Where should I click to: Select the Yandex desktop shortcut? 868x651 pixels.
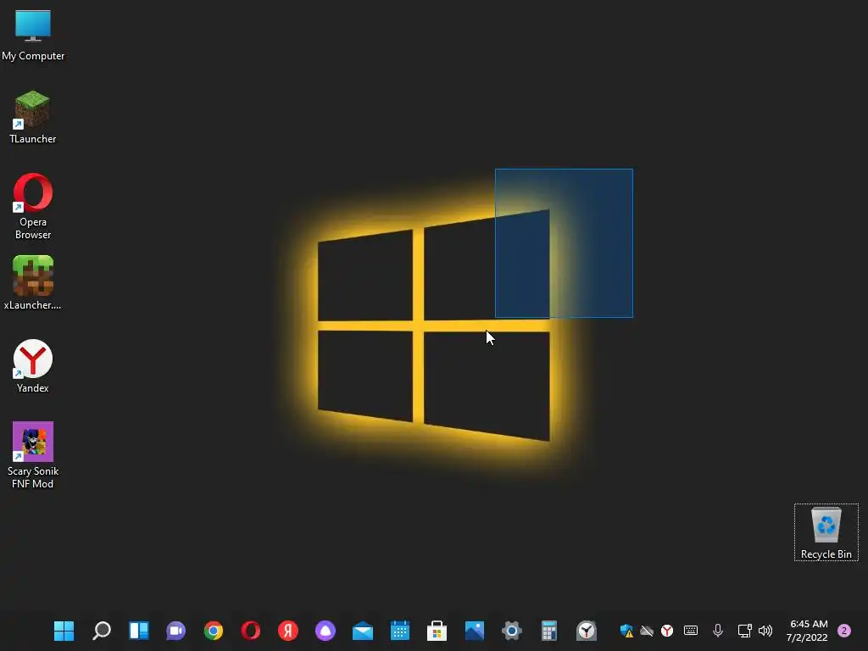coord(33,366)
